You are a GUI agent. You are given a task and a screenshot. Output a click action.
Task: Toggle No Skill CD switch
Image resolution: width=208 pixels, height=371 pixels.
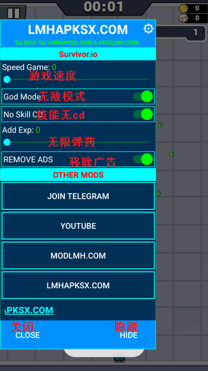click(x=143, y=114)
